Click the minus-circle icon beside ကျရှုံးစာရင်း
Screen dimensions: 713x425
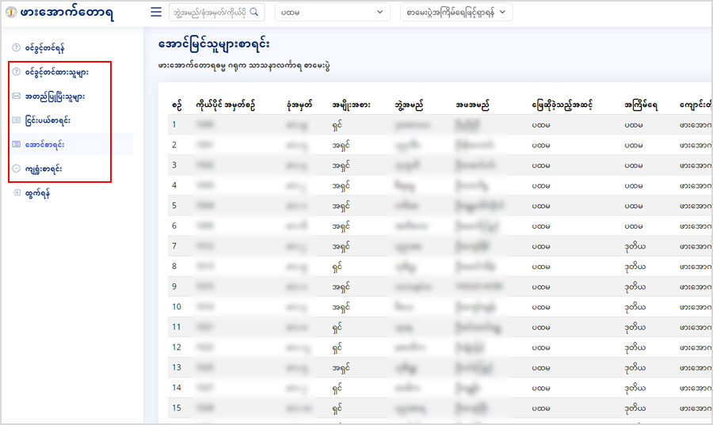point(17,169)
